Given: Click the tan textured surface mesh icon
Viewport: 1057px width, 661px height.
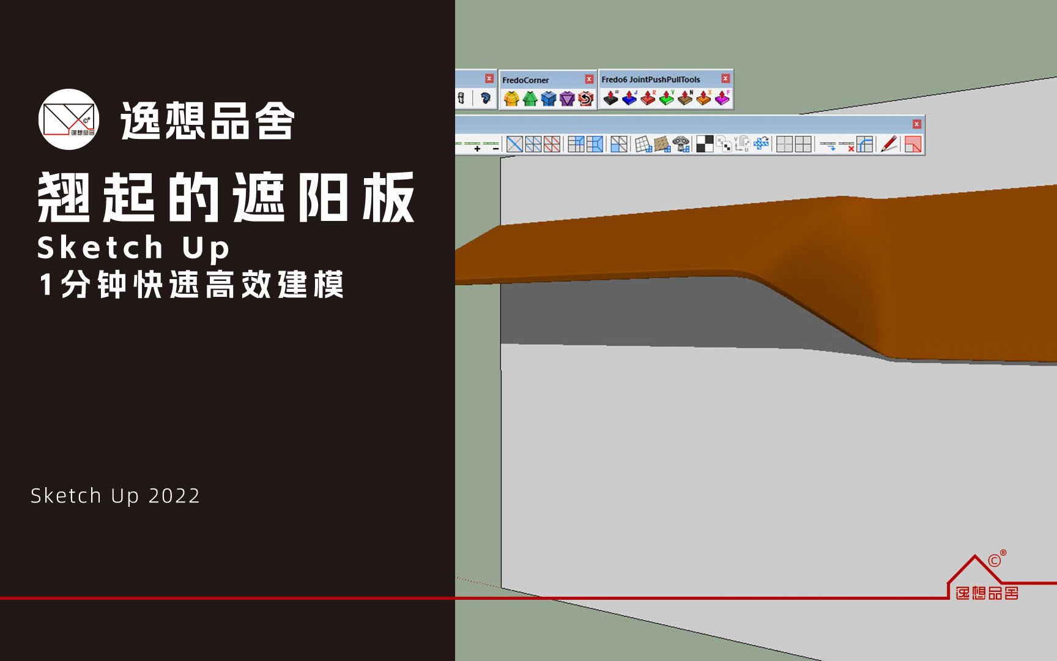Looking at the screenshot, I should pyautogui.click(x=662, y=144).
